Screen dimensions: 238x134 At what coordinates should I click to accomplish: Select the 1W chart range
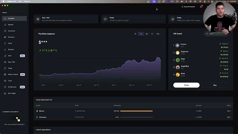[x=141, y=34]
